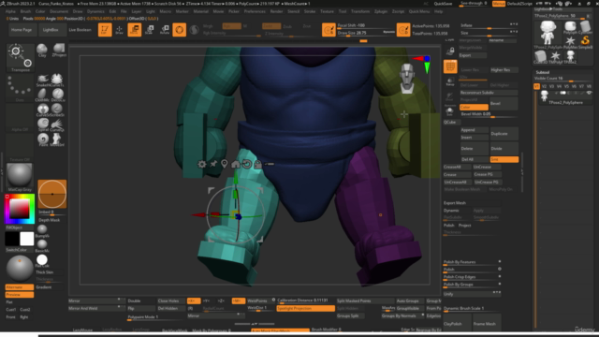Click the Solo mode icon
Viewport: 599px width, 337px height.
[x=449, y=111]
